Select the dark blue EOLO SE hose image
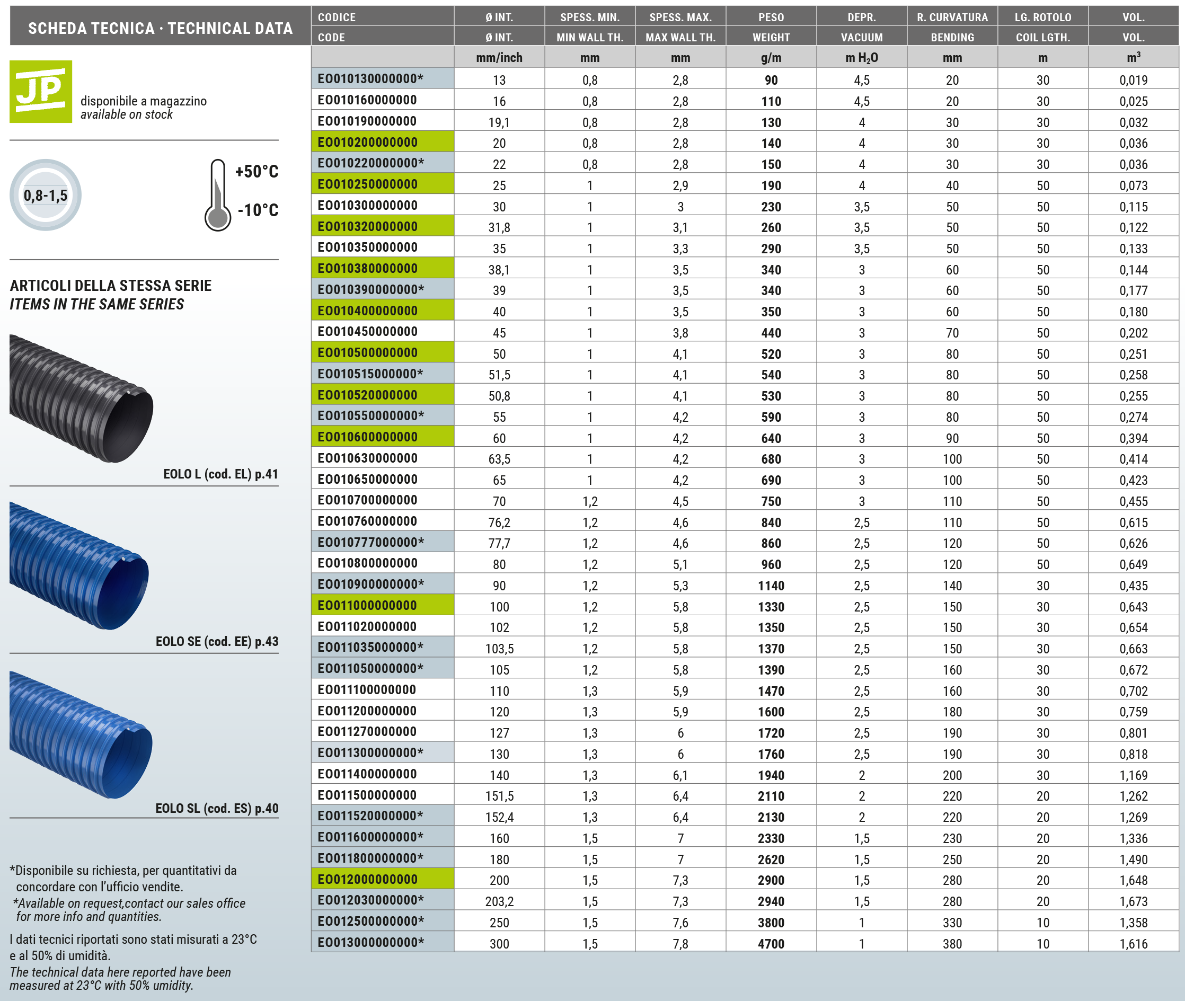Image resolution: width=1185 pixels, height=1001 pixels. coord(79,566)
